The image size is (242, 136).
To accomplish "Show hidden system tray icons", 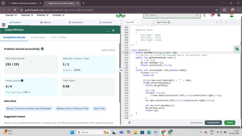I will coord(201,132).
